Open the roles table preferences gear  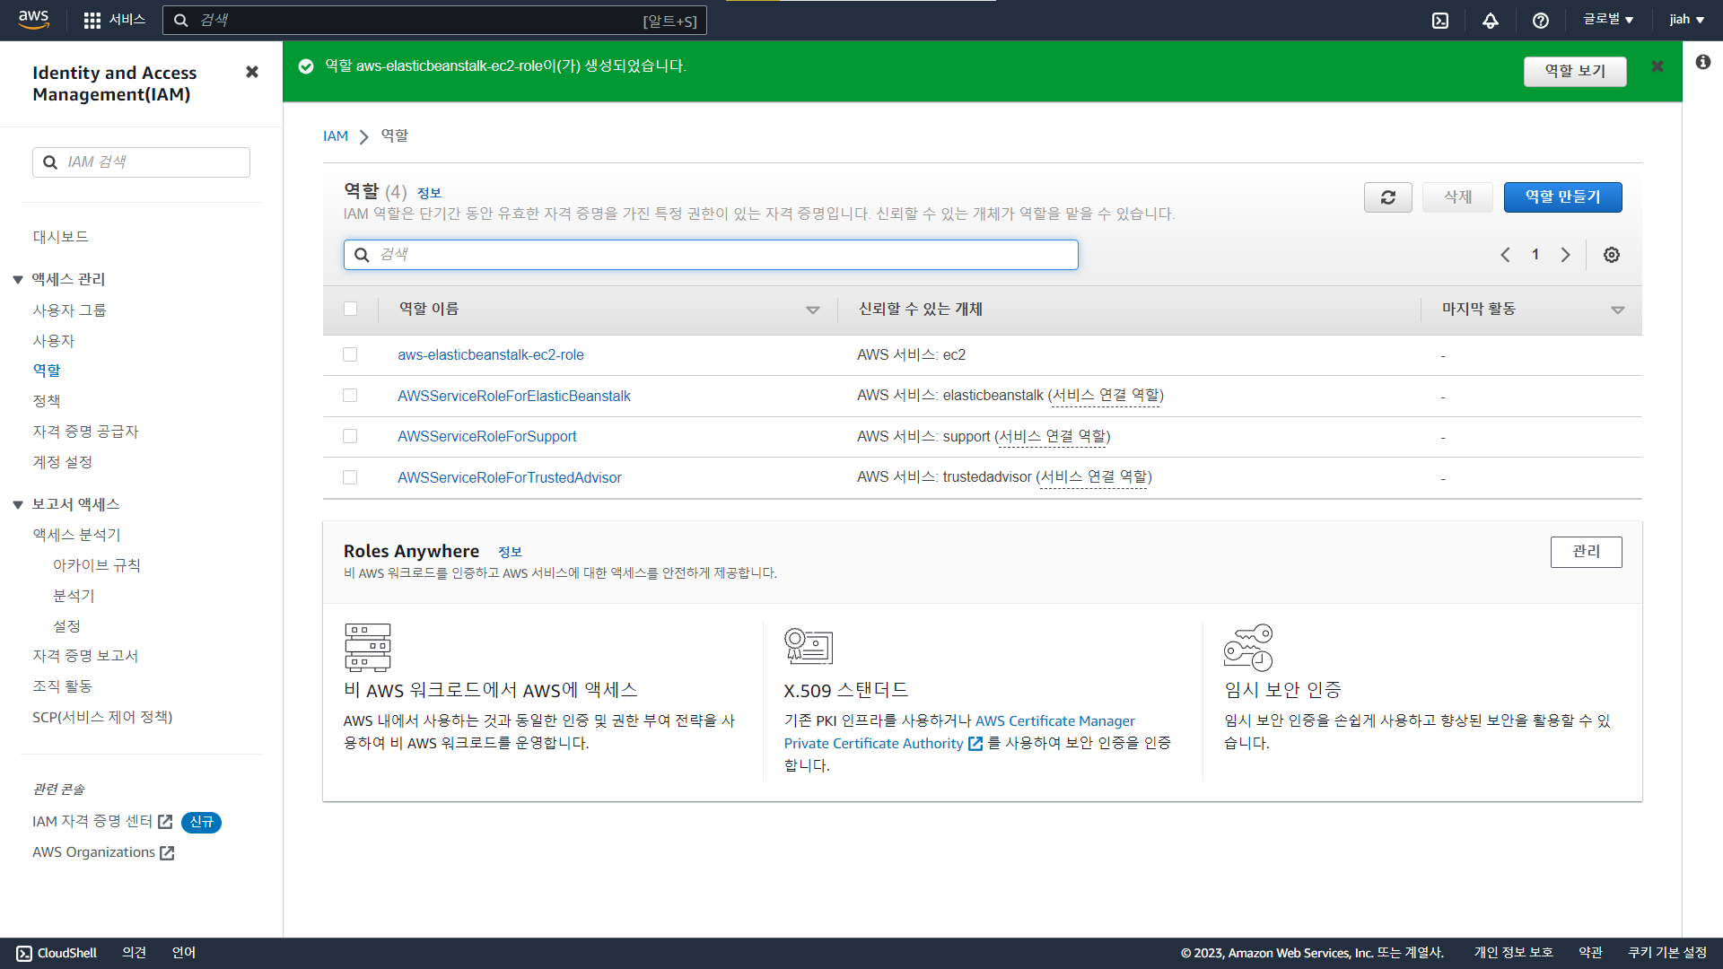point(1612,255)
